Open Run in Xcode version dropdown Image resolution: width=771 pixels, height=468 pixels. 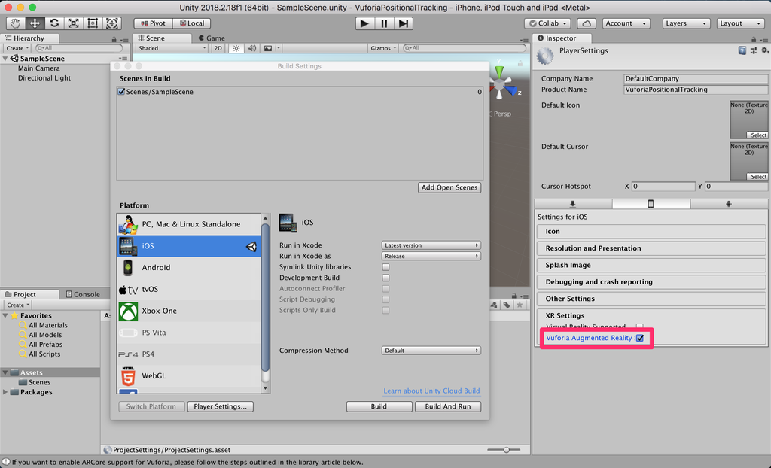point(431,245)
